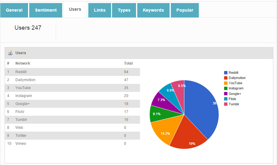Select Google+ in the network table
The image size is (277, 165).
click(22, 104)
